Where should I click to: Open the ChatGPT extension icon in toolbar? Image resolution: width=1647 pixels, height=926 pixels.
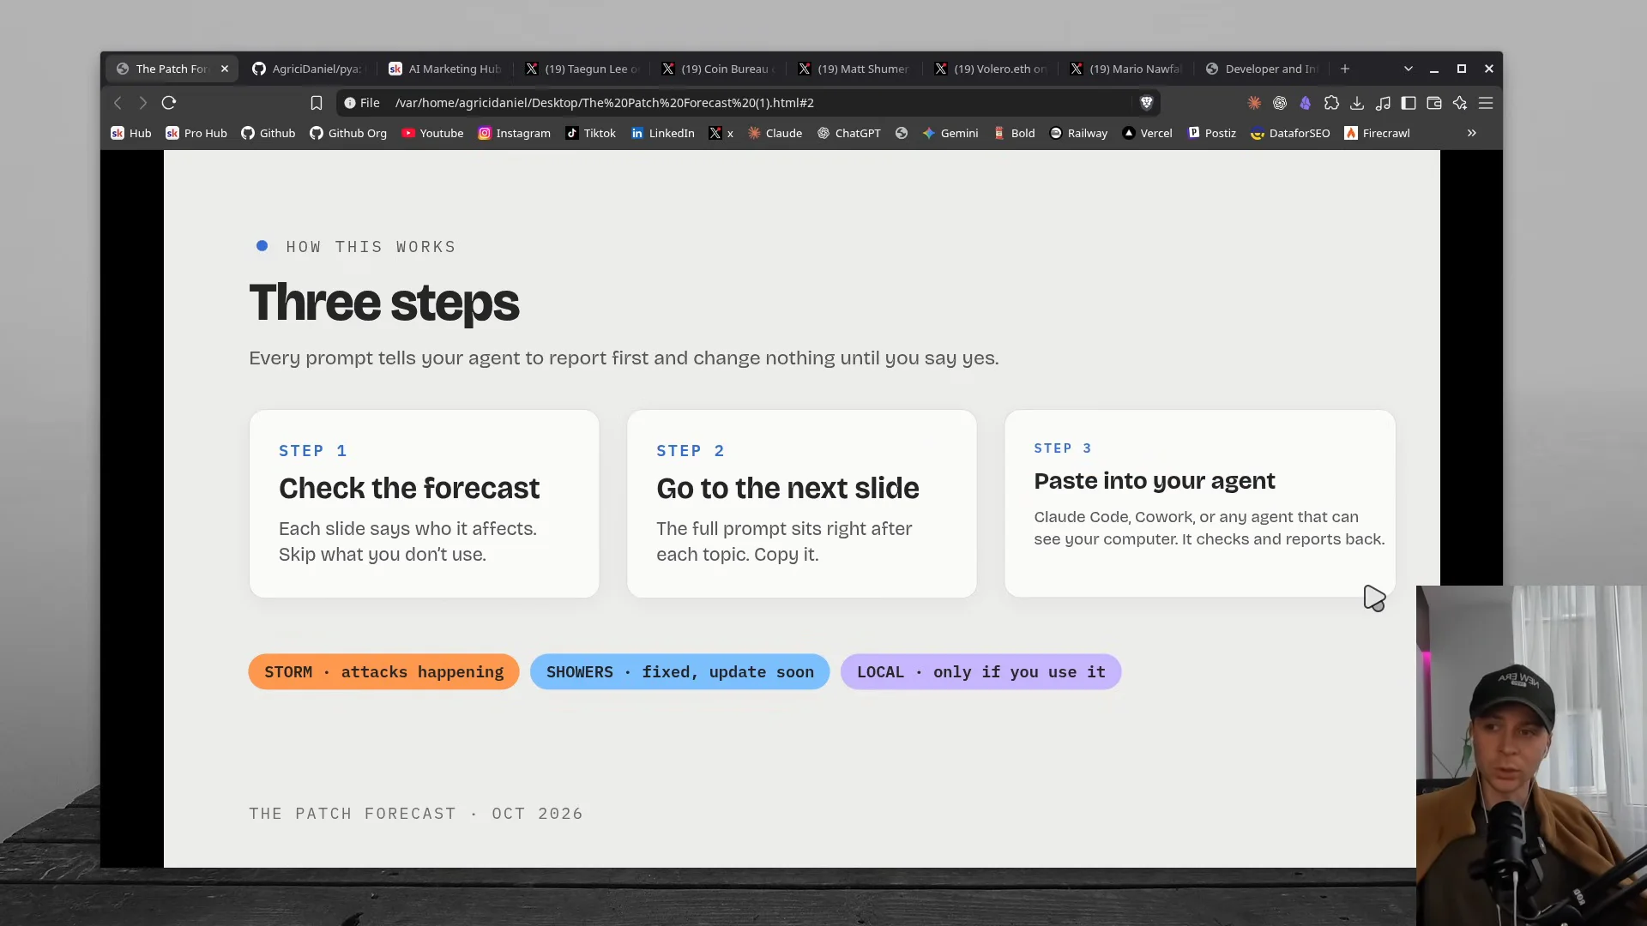[x=1280, y=103]
